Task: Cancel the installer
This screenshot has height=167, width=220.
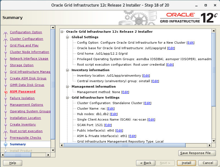Action: pyautogui.click(x=208, y=163)
